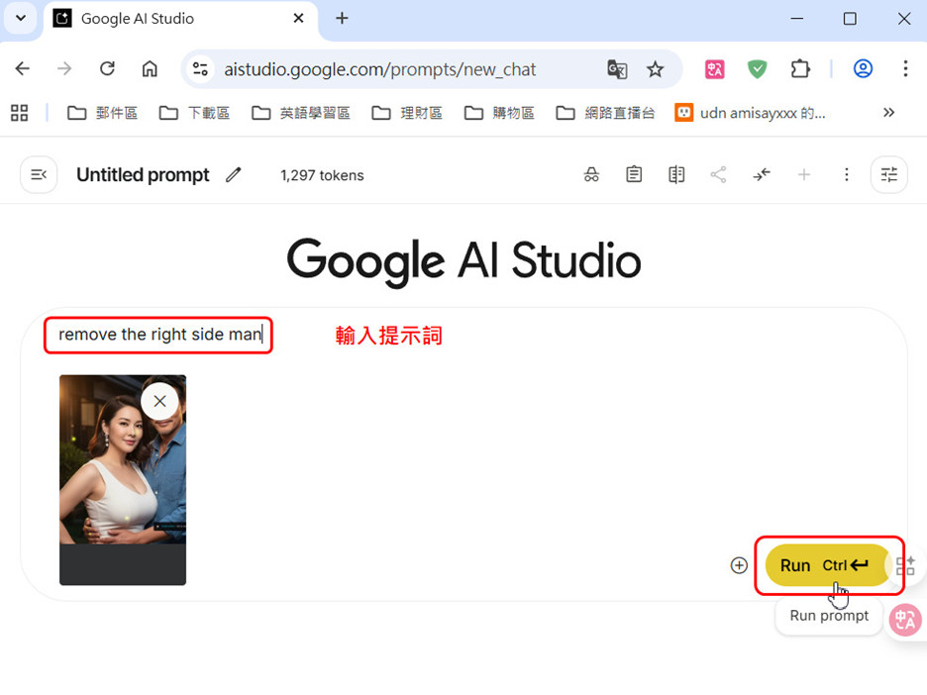The width and height of the screenshot is (927, 695).
Task: Open the tools grid sparkle icon
Action: (906, 565)
